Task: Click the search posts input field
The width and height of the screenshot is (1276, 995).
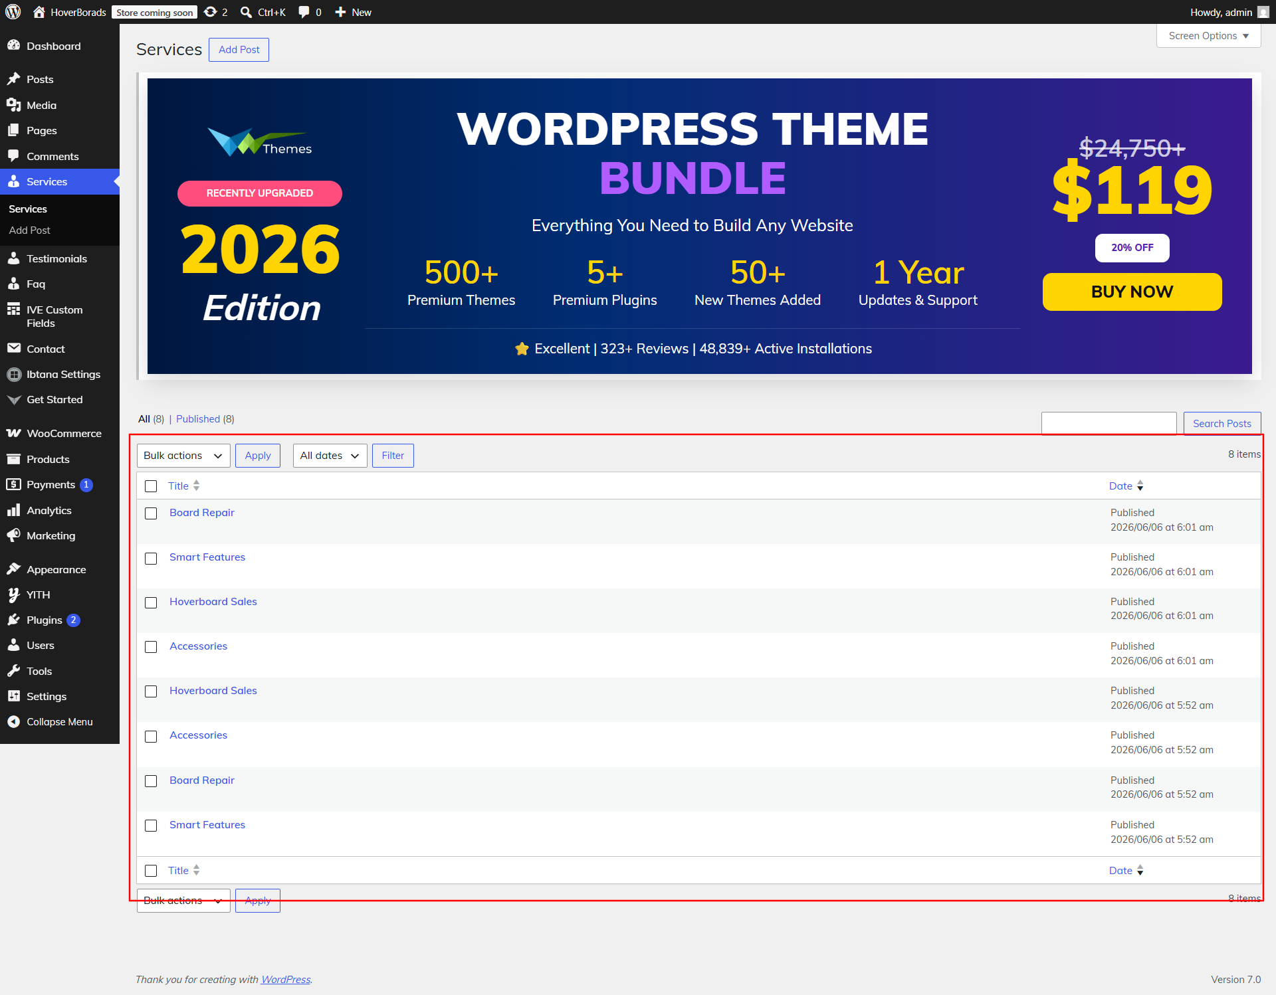Action: pyautogui.click(x=1109, y=423)
